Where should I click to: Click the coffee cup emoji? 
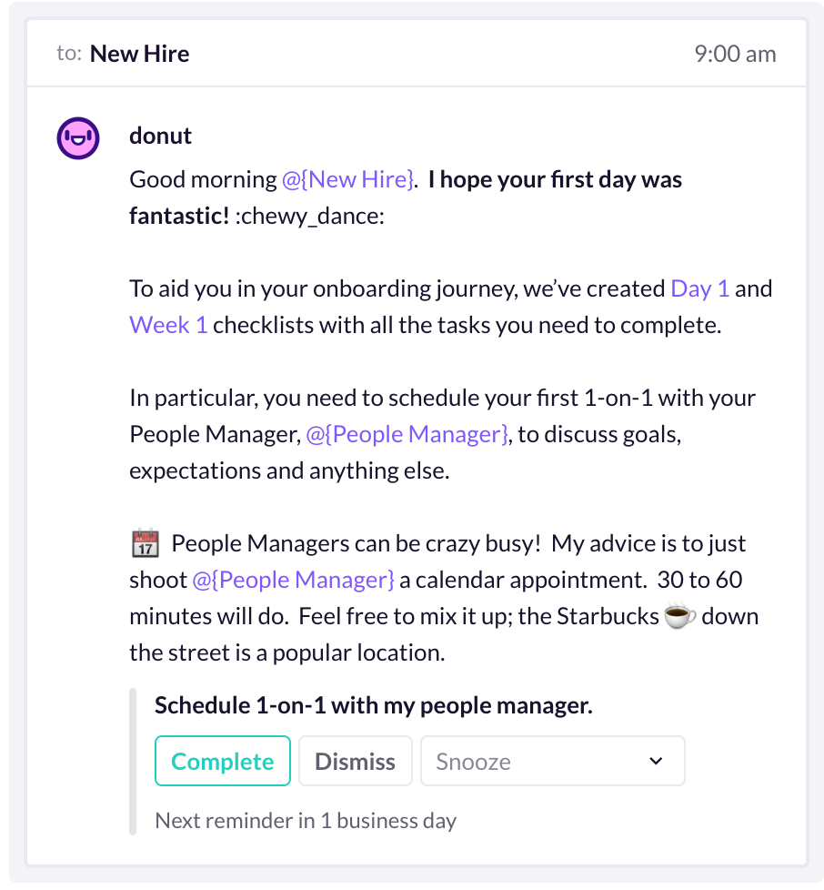[x=679, y=616]
